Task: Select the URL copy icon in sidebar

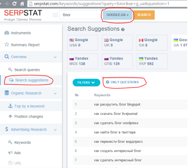Action: pyautogui.click(x=10, y=163)
